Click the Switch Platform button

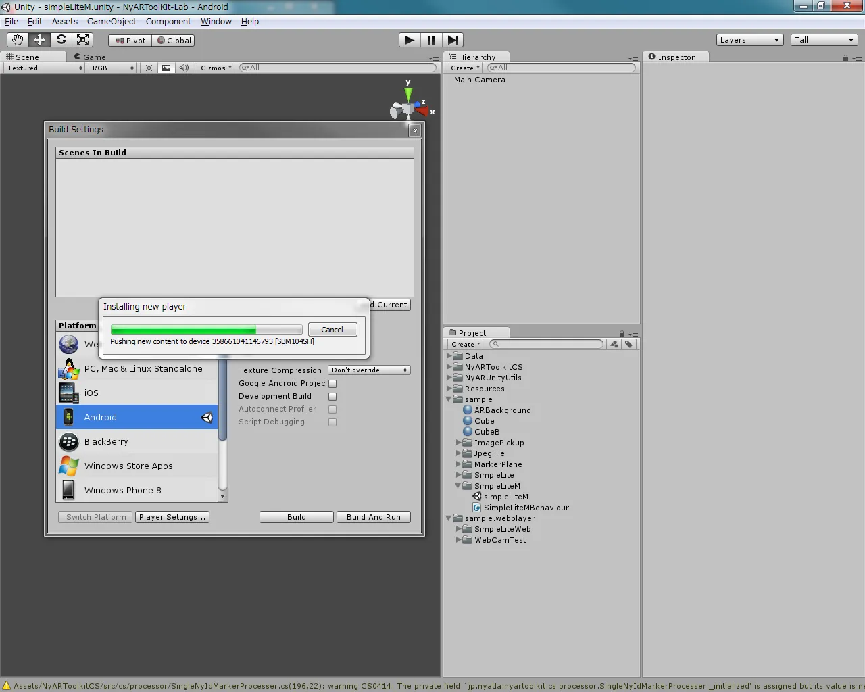(96, 517)
